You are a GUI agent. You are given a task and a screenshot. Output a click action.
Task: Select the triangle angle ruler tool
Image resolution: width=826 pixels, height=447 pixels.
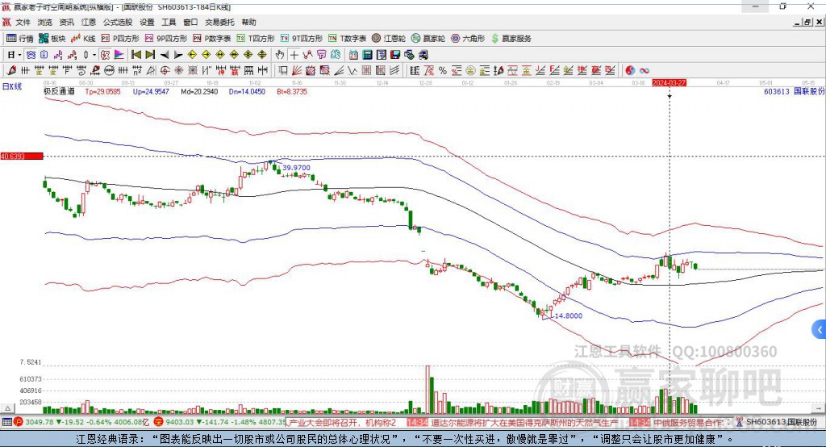(151, 70)
